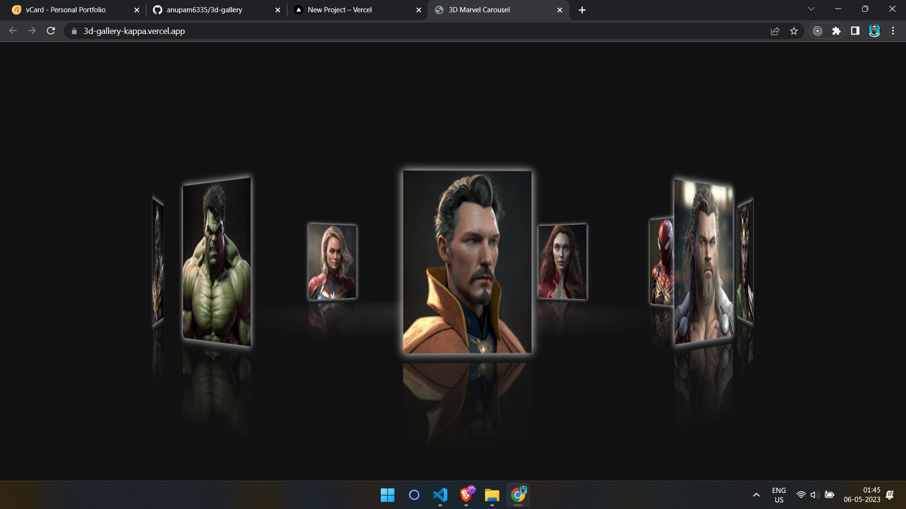This screenshot has height=509, width=906.
Task: Expand the tab search dropdown
Action: pos(811,9)
